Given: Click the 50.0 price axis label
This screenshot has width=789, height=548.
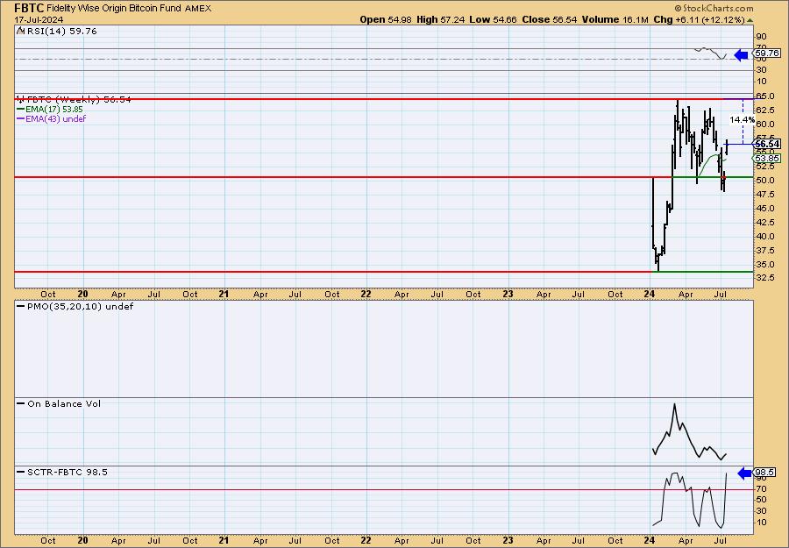Looking at the screenshot, I should click(x=764, y=180).
